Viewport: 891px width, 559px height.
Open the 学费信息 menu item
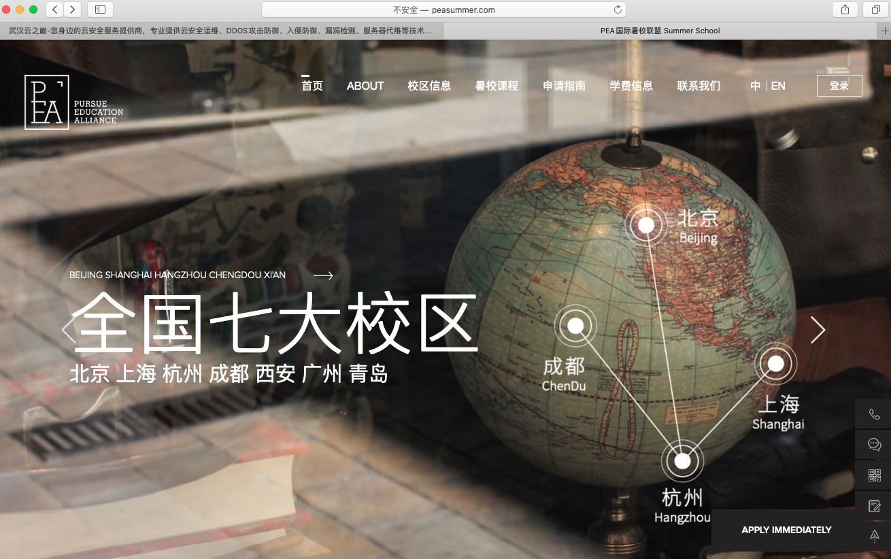click(631, 86)
